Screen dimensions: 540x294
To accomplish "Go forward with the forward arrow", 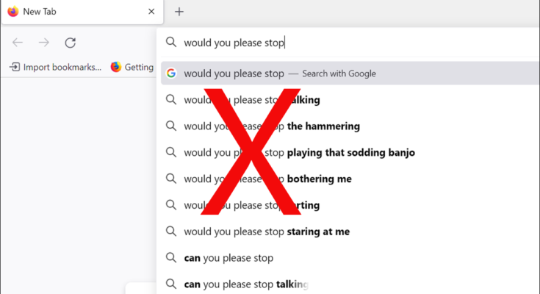I will pyautogui.click(x=44, y=43).
